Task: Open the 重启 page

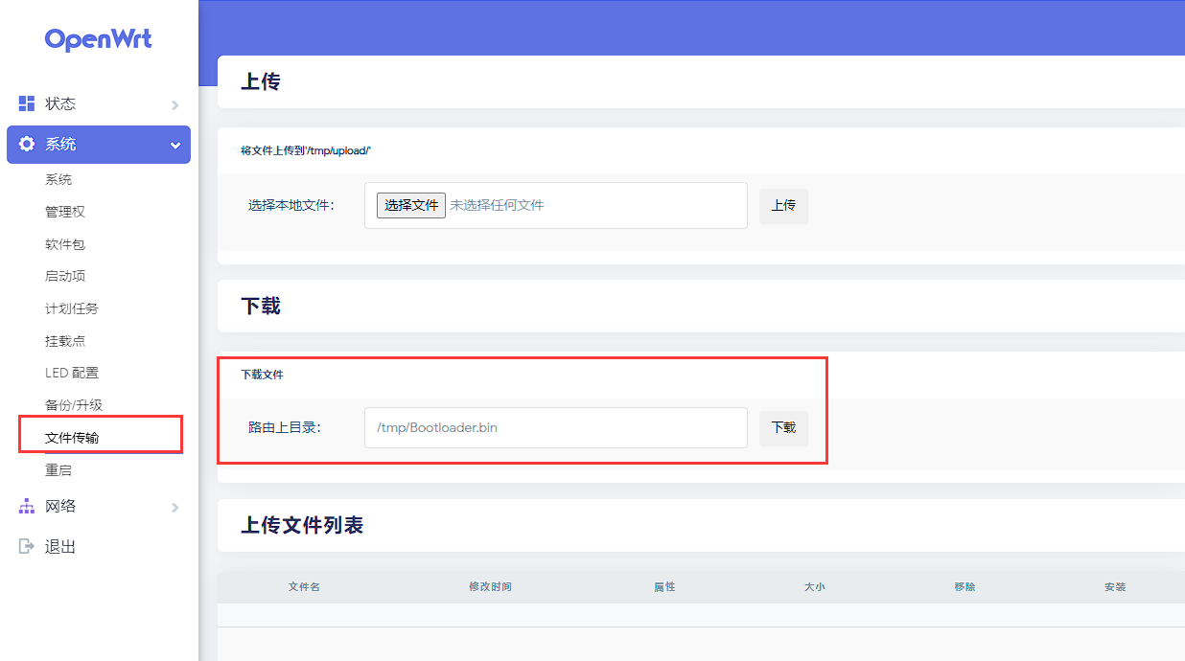Action: point(58,470)
